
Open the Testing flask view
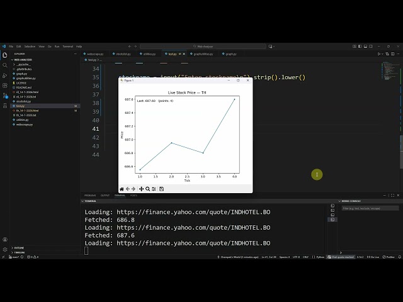[4, 106]
